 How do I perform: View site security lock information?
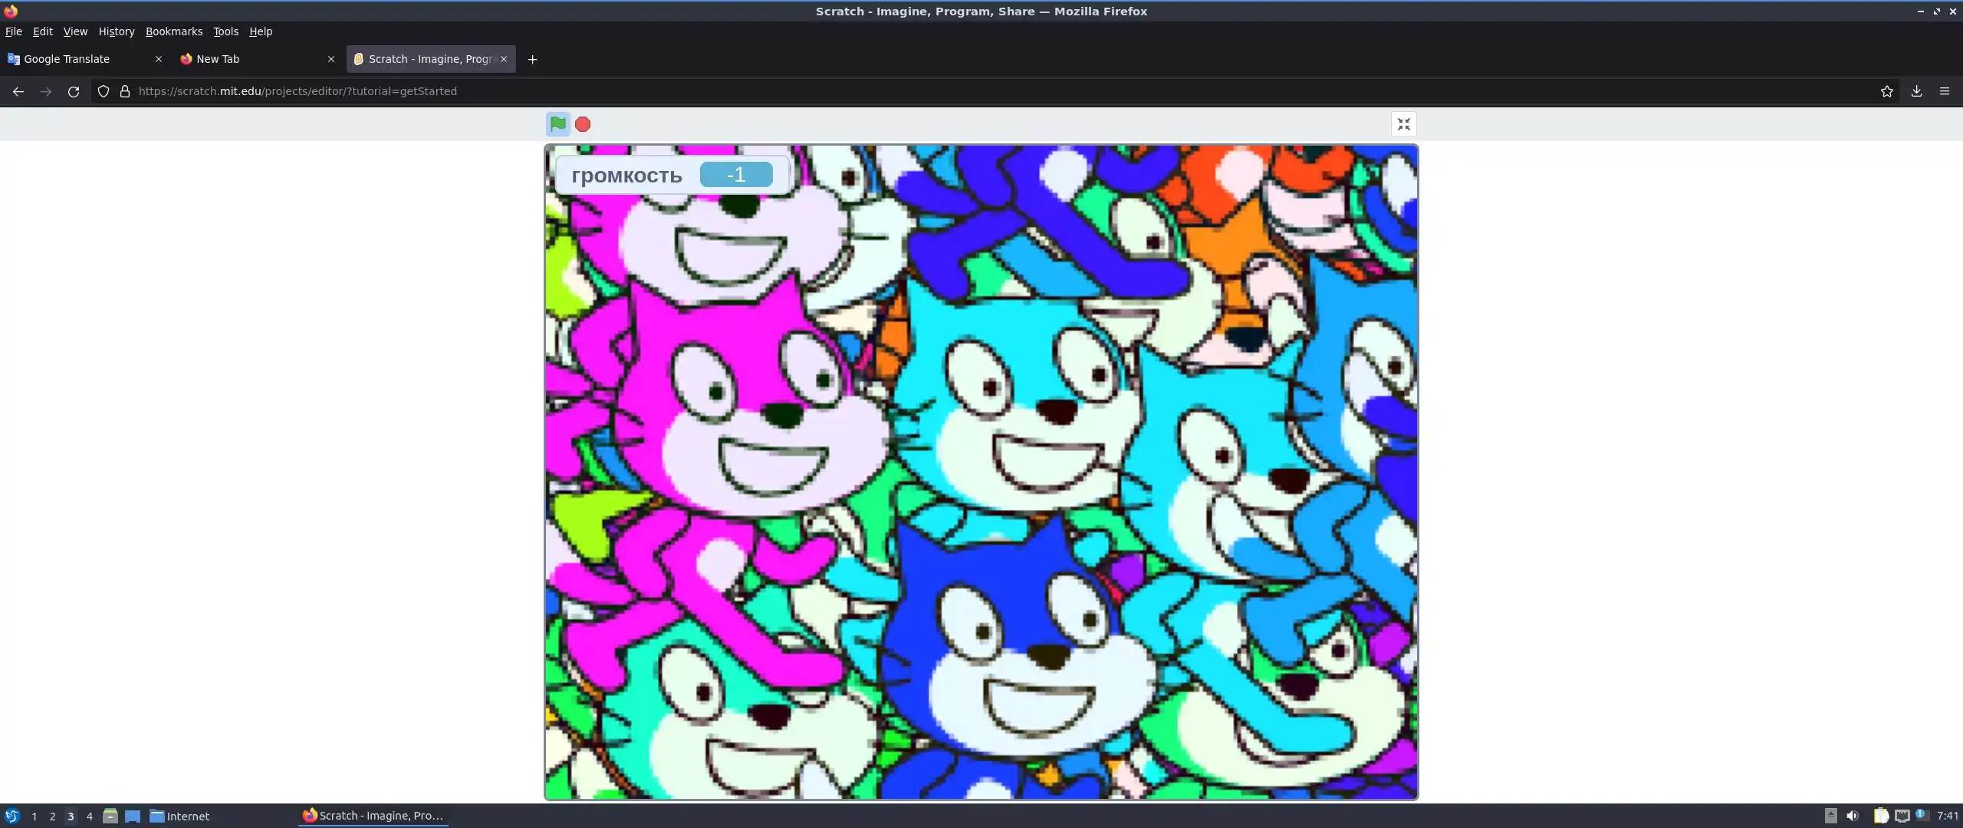[x=125, y=91]
